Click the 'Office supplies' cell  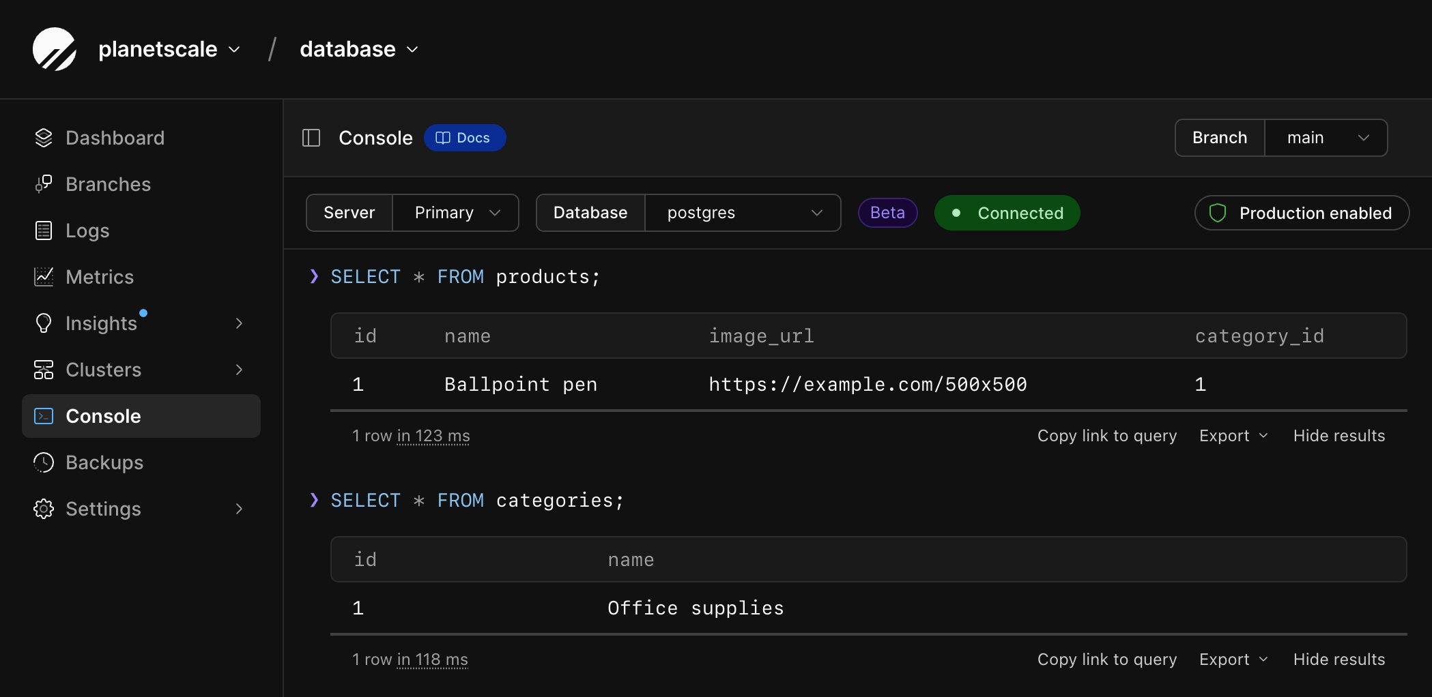pyautogui.click(x=696, y=608)
